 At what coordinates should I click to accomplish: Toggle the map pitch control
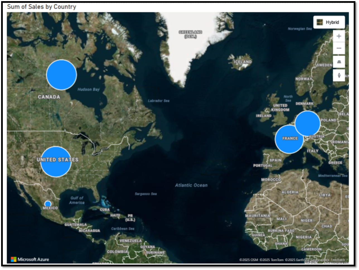339,62
